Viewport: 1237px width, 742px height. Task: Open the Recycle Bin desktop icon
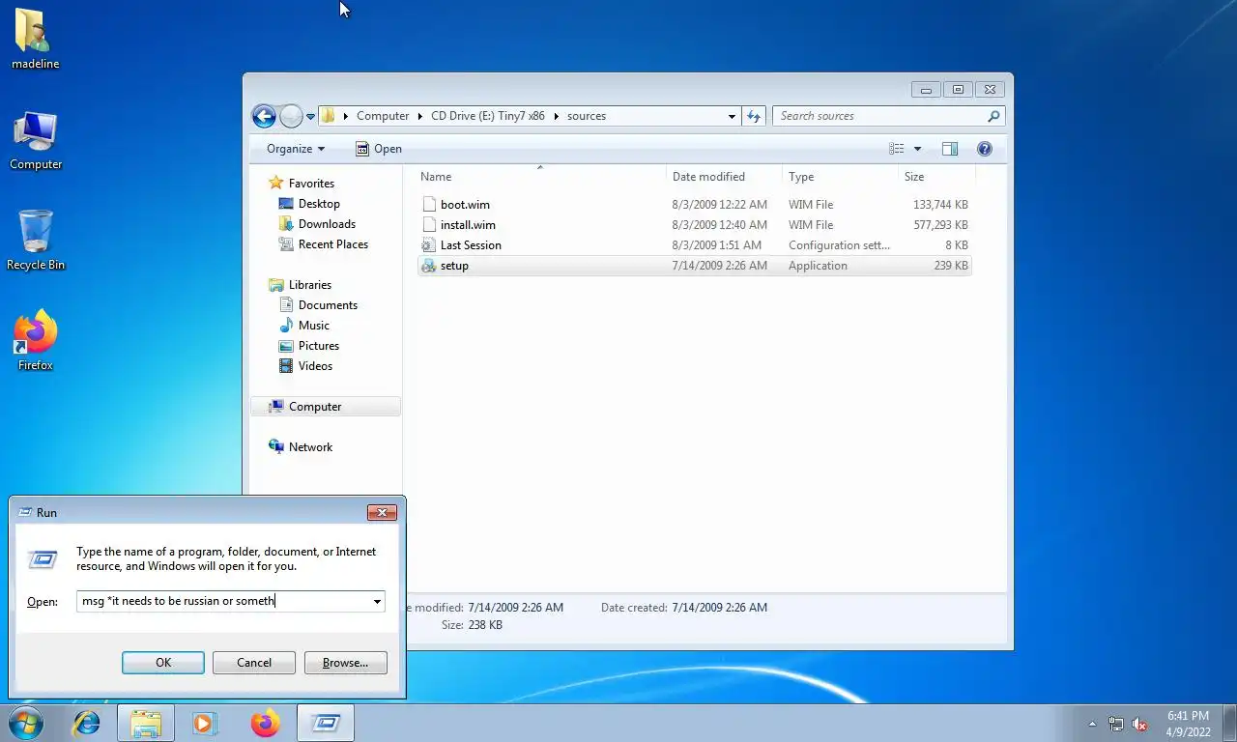pos(36,240)
